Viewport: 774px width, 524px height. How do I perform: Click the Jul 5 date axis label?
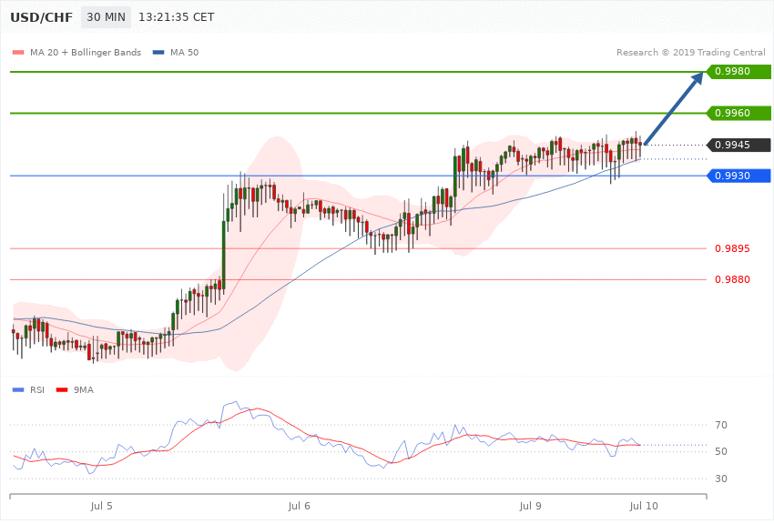pyautogui.click(x=102, y=506)
